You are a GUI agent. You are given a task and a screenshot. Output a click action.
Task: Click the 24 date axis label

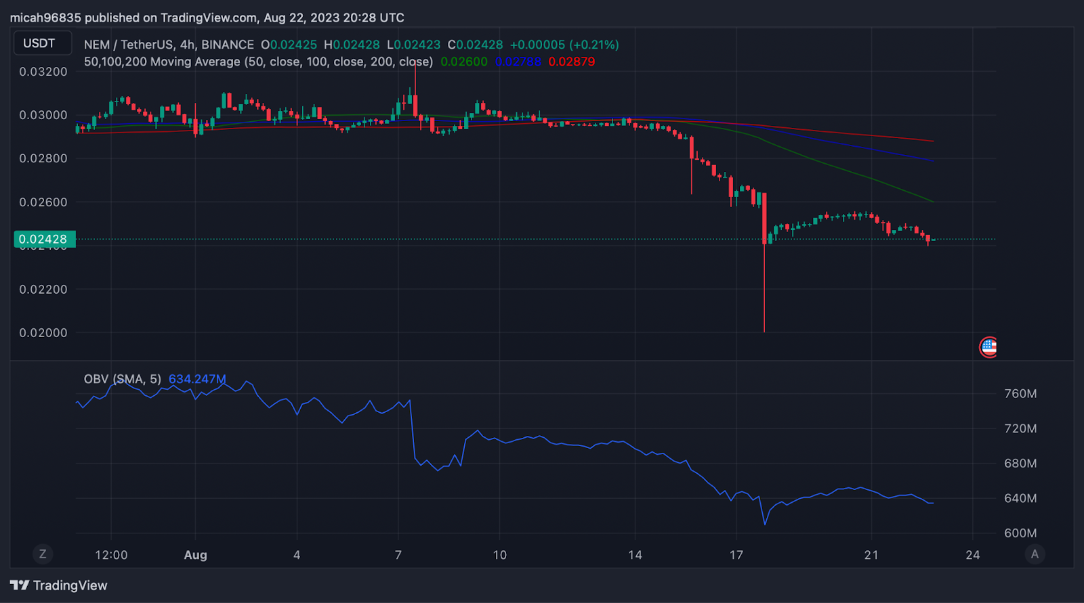(973, 555)
